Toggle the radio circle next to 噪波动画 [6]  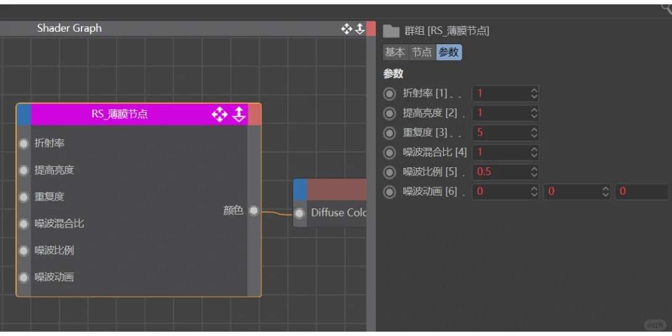[x=389, y=192]
